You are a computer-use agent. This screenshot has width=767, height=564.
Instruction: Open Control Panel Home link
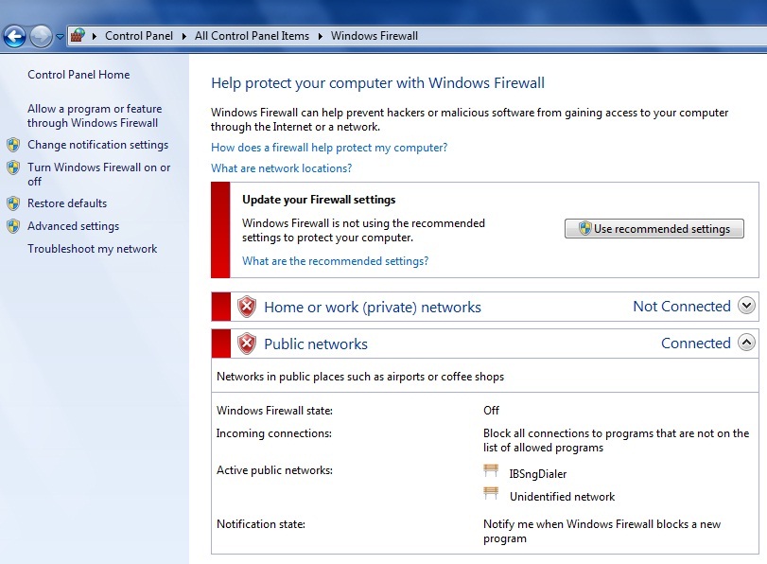tap(78, 75)
